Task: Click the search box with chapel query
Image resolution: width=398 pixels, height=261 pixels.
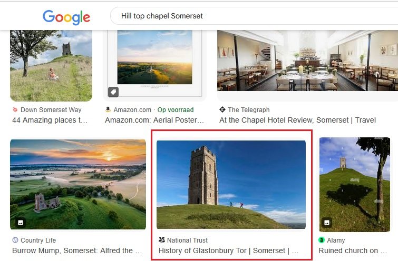Action: pos(253,16)
